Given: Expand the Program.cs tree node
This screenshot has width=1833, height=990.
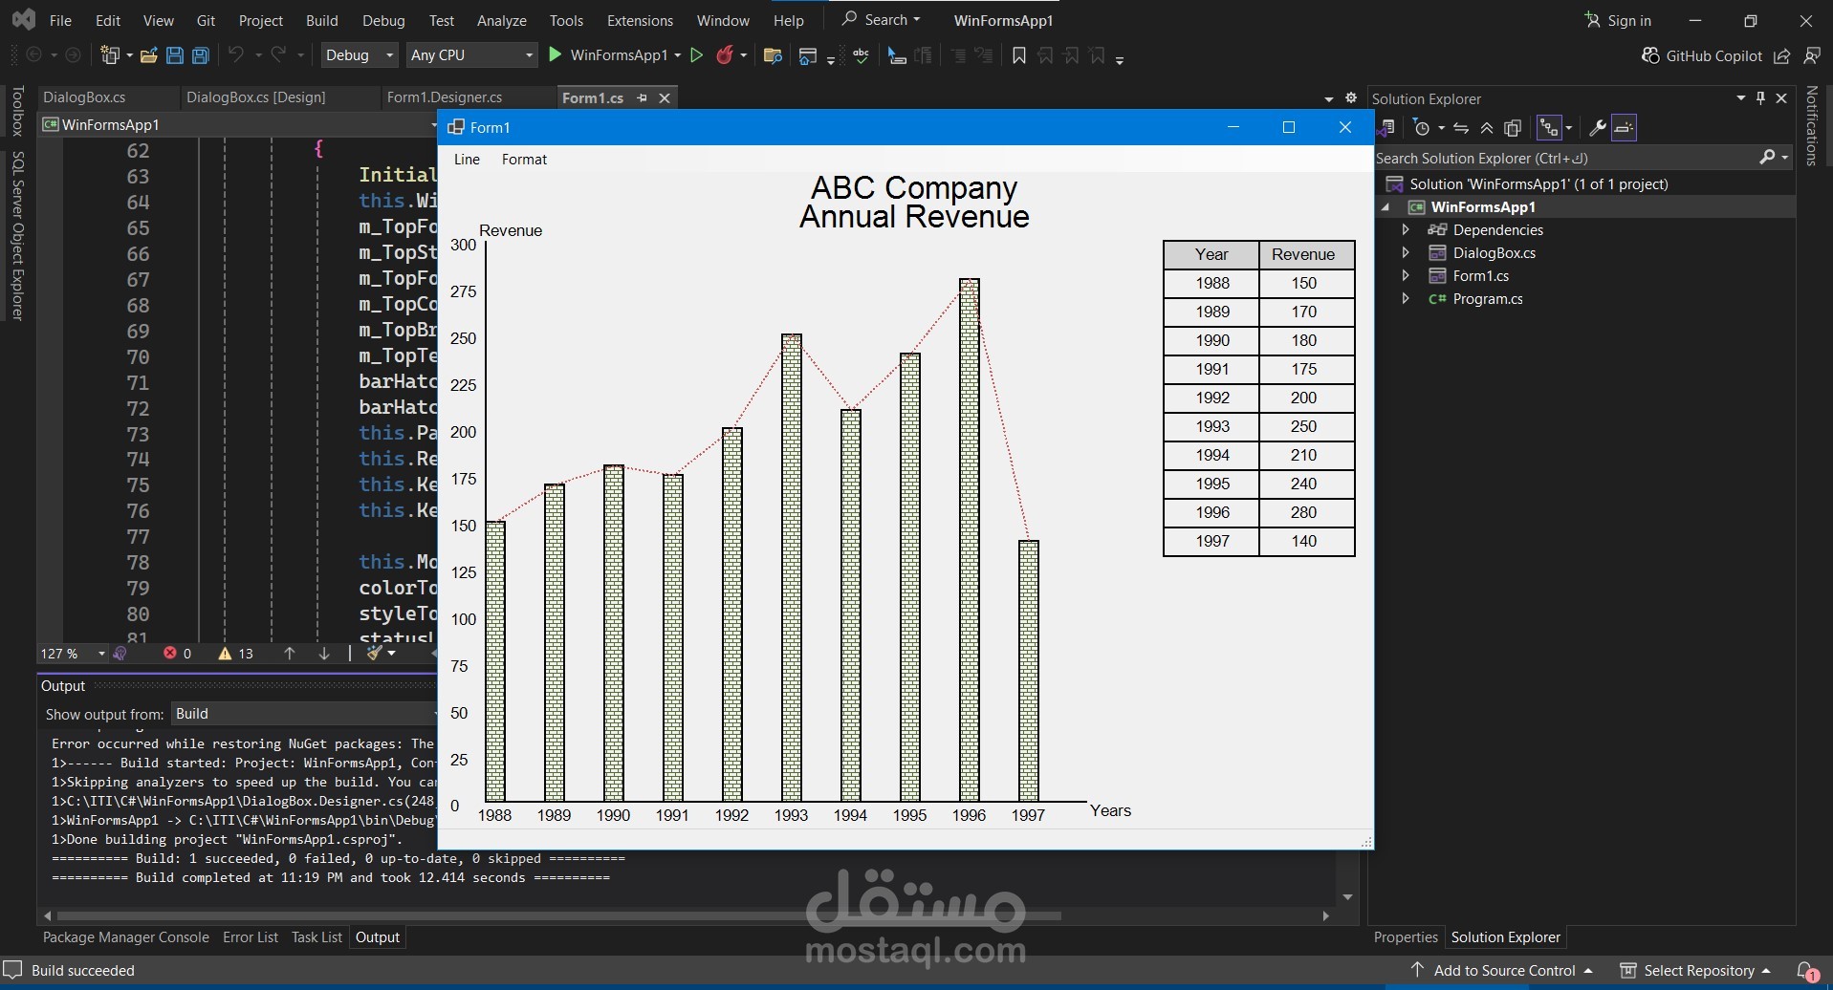Looking at the screenshot, I should (x=1406, y=298).
